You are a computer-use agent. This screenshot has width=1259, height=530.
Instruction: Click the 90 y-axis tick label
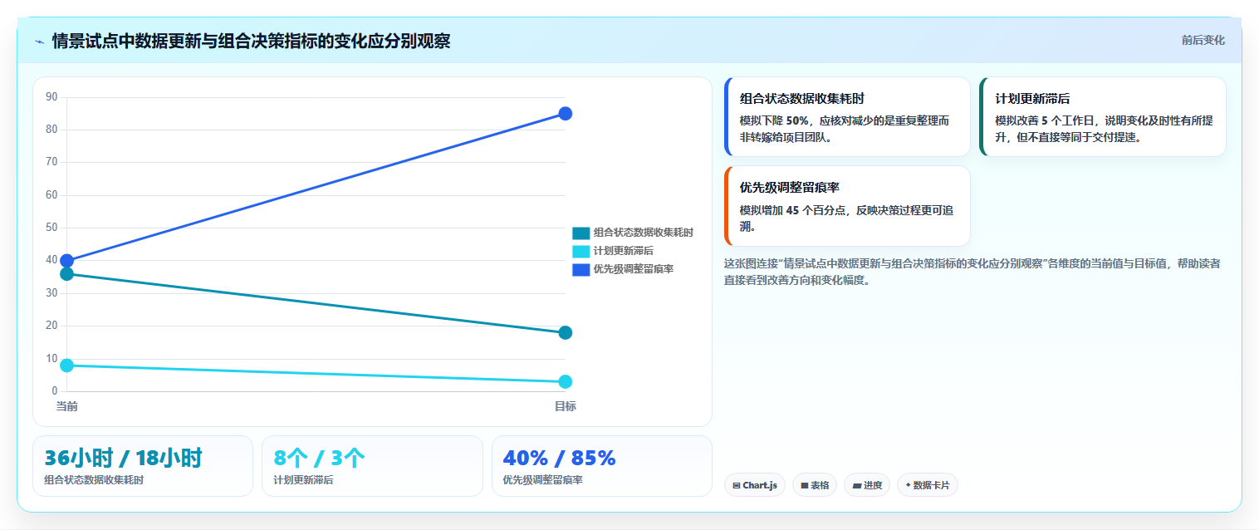[51, 97]
